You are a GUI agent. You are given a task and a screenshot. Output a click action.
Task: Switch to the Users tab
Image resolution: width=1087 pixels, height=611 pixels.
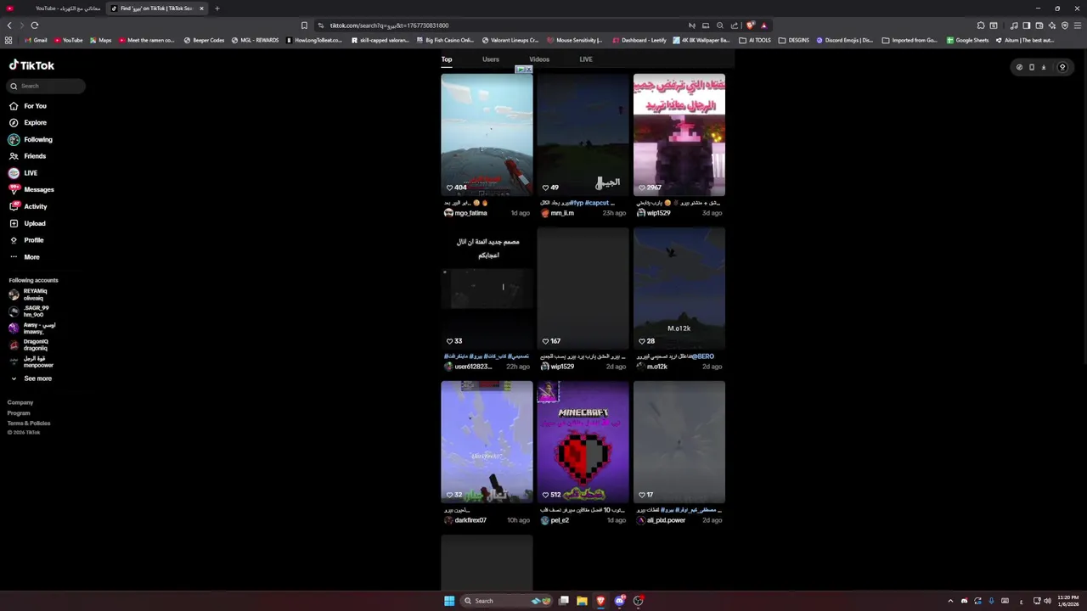coord(491,59)
